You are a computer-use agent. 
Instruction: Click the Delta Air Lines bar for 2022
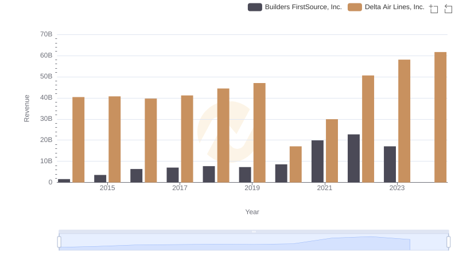point(368,129)
